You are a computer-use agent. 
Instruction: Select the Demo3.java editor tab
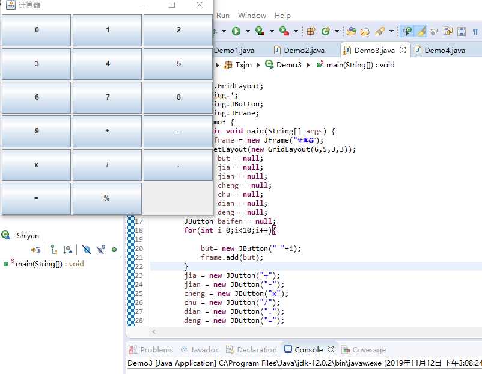pyautogui.click(x=369, y=50)
